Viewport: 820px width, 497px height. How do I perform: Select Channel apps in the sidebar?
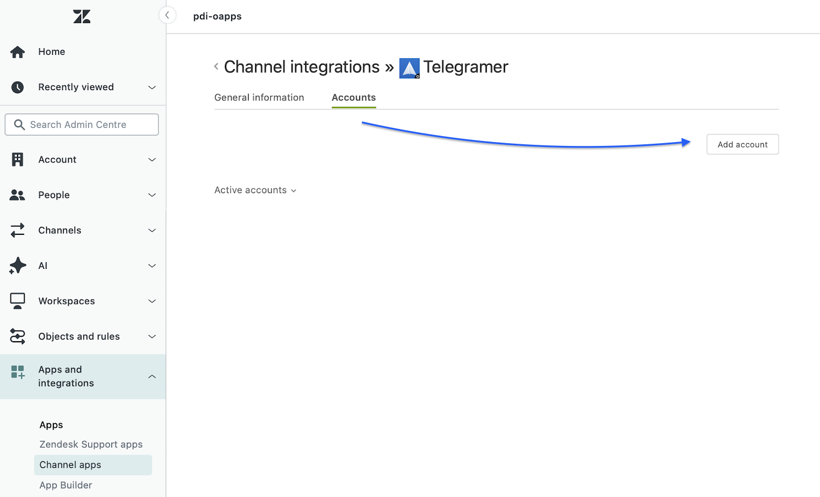coord(70,465)
